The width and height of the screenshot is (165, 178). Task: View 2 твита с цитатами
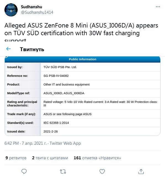[x=50, y=158]
